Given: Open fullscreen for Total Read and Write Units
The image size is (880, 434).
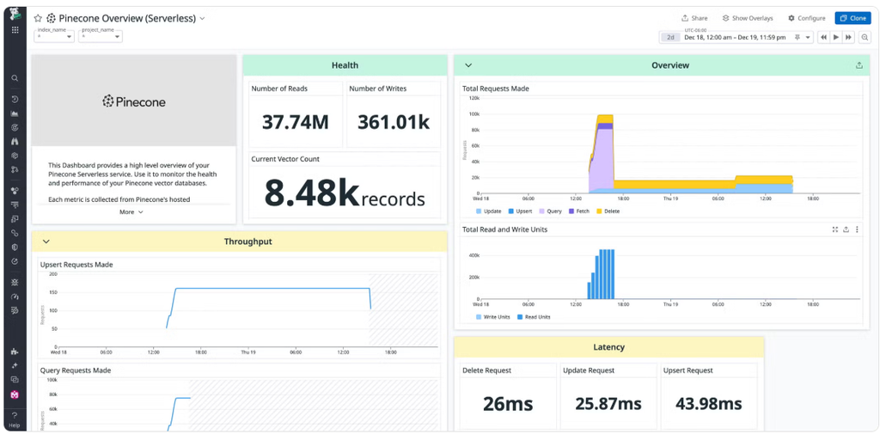Looking at the screenshot, I should [x=835, y=229].
